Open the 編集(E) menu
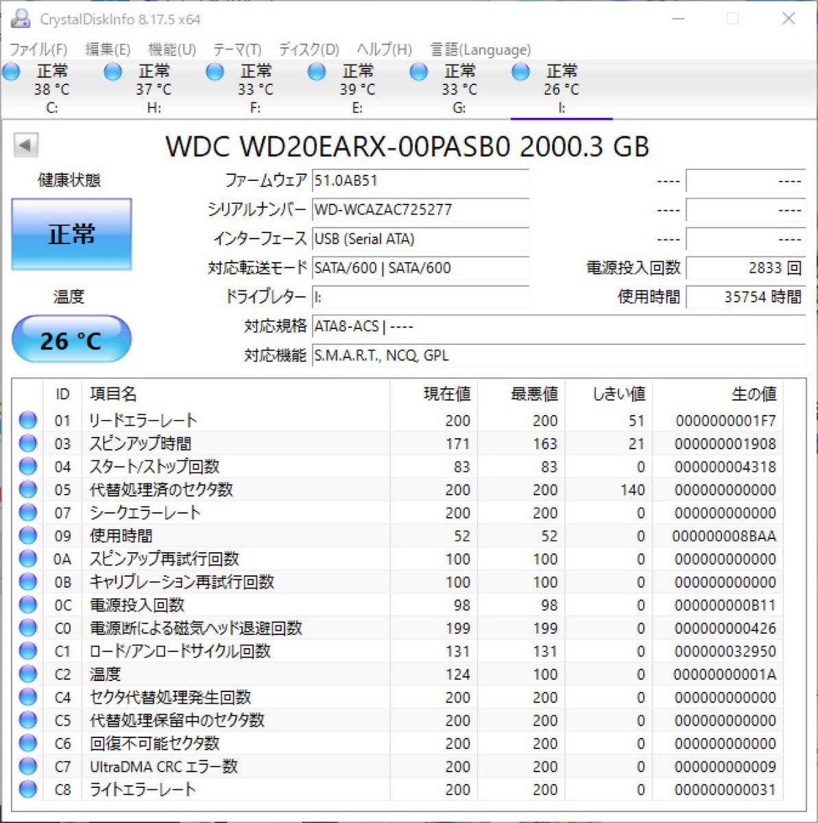 108,49
